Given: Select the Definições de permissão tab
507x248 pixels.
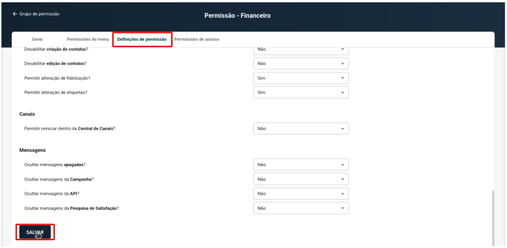Looking at the screenshot, I should (x=142, y=39).
